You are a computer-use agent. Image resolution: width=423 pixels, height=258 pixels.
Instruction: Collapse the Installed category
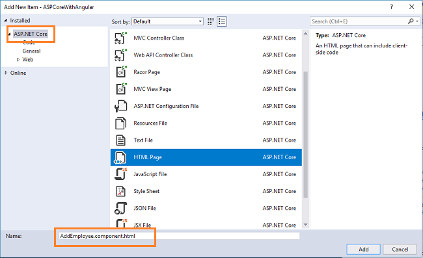tap(5, 20)
